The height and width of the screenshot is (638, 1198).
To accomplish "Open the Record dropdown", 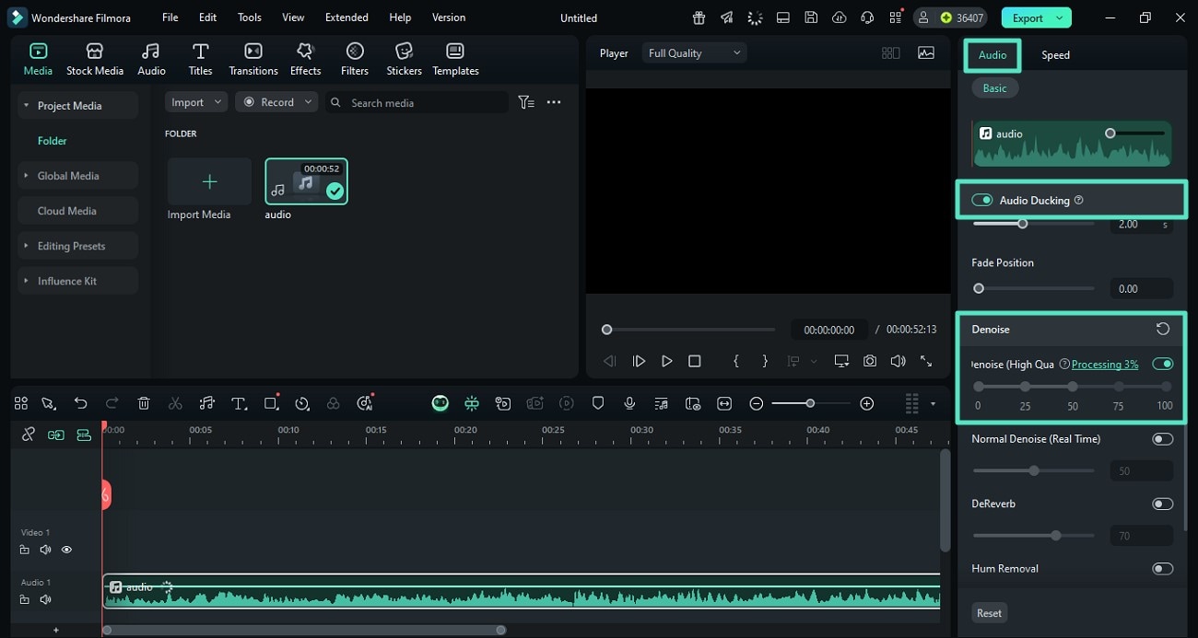I will click(276, 102).
